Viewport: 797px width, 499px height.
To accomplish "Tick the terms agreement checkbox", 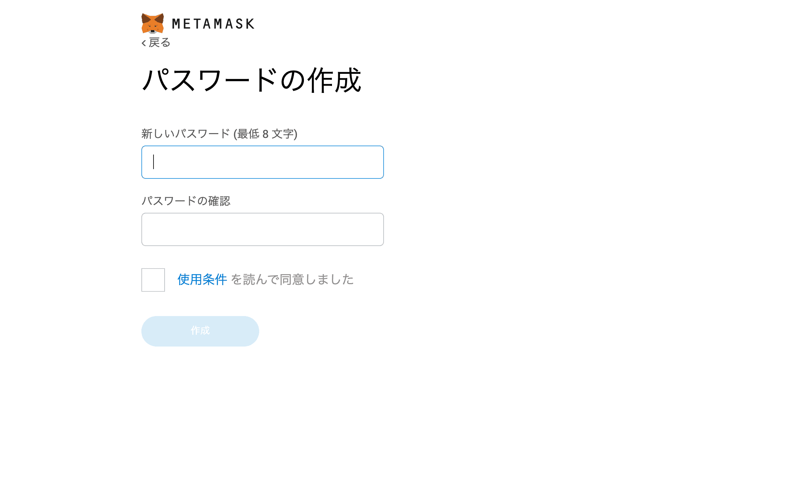I will point(153,280).
